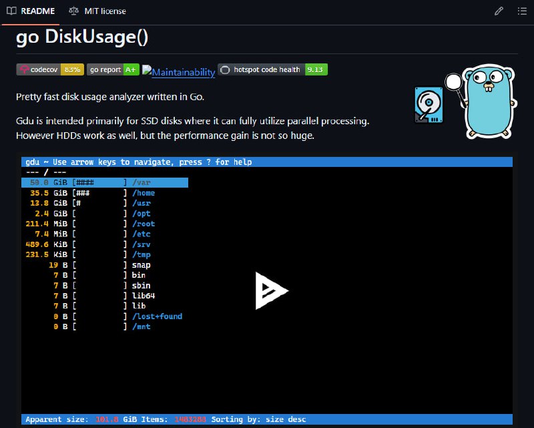Click the book icon beside README
Screen dimensions: 534x428
click(11, 11)
